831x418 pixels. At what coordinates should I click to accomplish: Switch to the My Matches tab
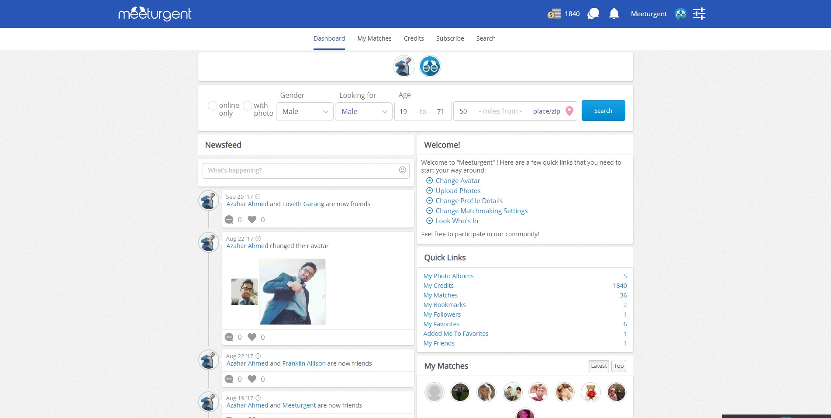click(x=374, y=38)
